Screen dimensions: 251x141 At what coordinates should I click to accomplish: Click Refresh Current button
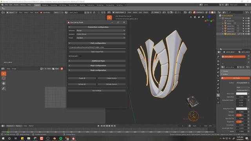tap(111, 84)
